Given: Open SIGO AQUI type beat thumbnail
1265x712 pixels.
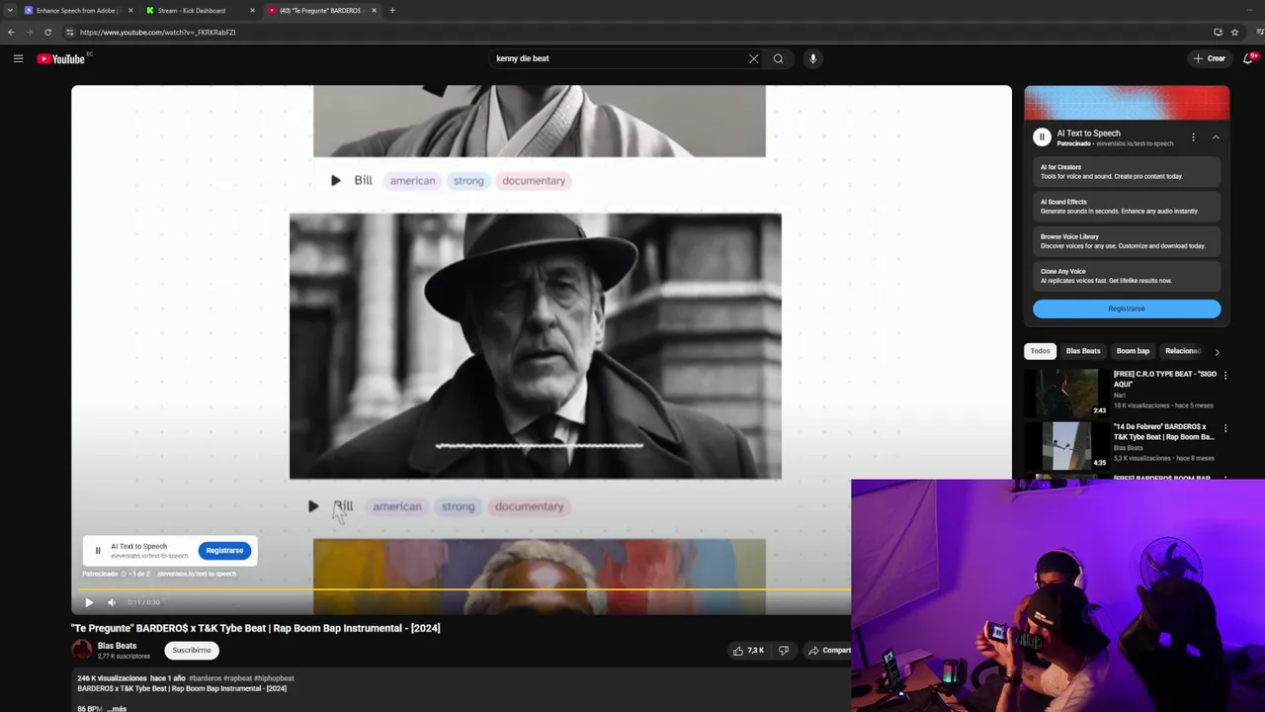Looking at the screenshot, I should click(x=1066, y=393).
